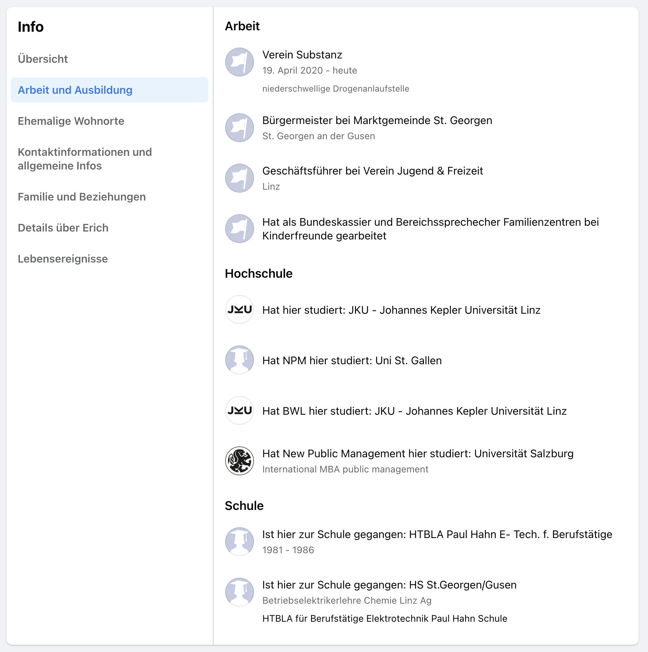
Task: Open HS St.Georgen/Gusen school entry
Action: click(x=389, y=585)
